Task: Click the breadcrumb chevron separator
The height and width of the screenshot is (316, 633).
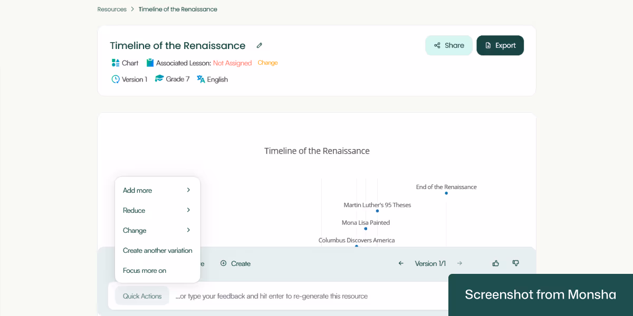Action: coord(132,9)
